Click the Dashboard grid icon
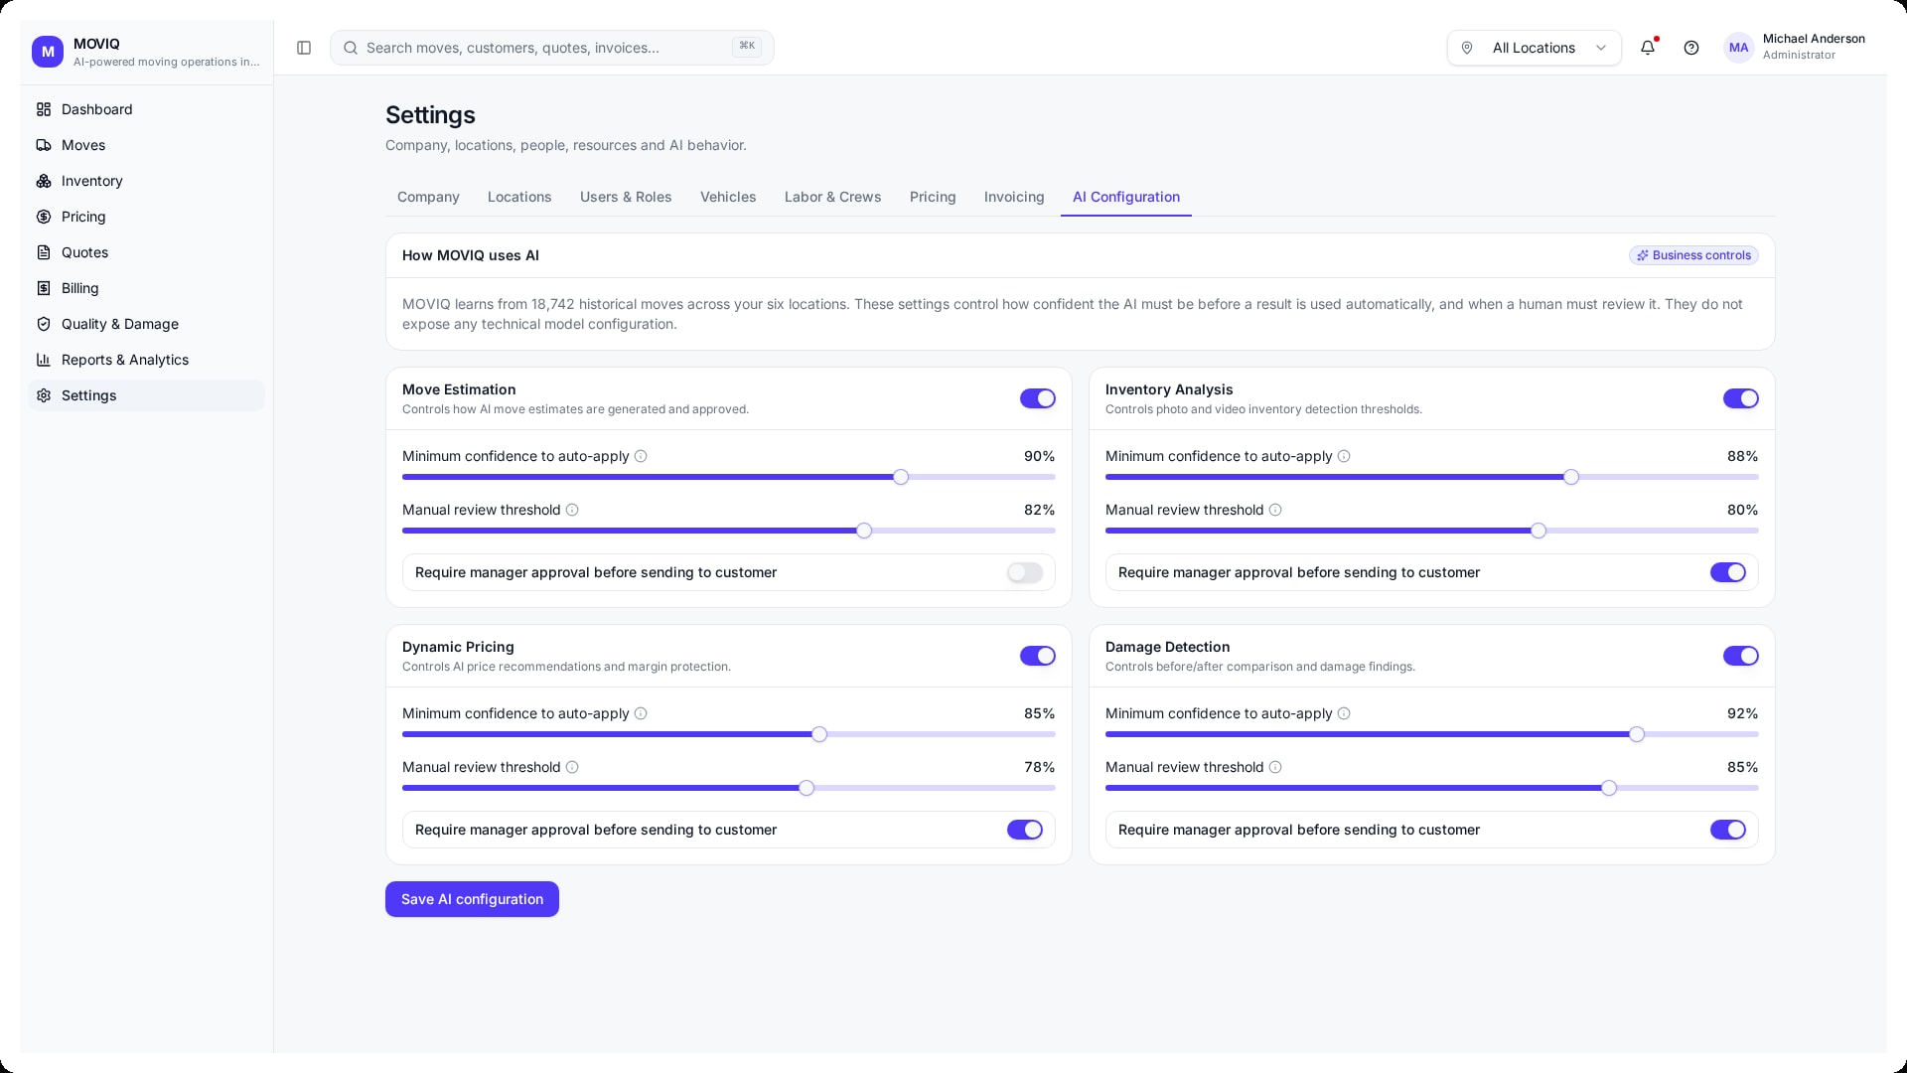 (44, 109)
